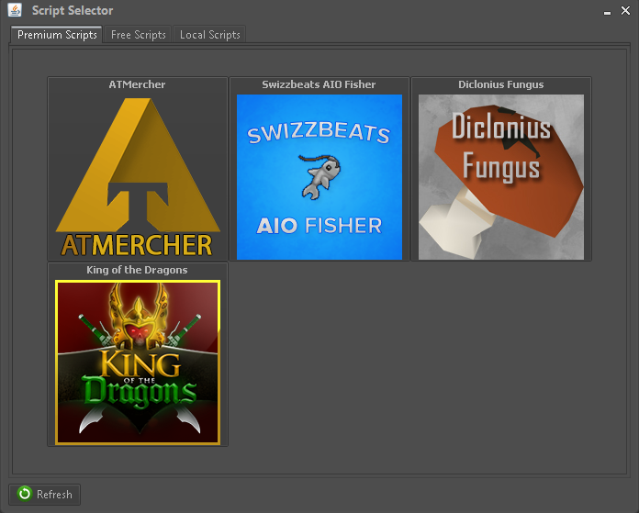Click the Script Selector window title text
The height and width of the screenshot is (513, 639).
pos(73,11)
